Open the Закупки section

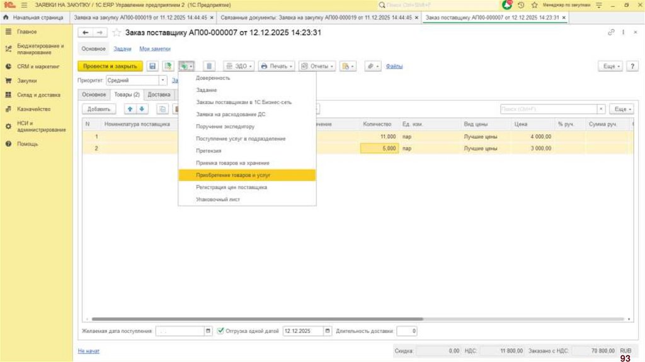coord(26,81)
